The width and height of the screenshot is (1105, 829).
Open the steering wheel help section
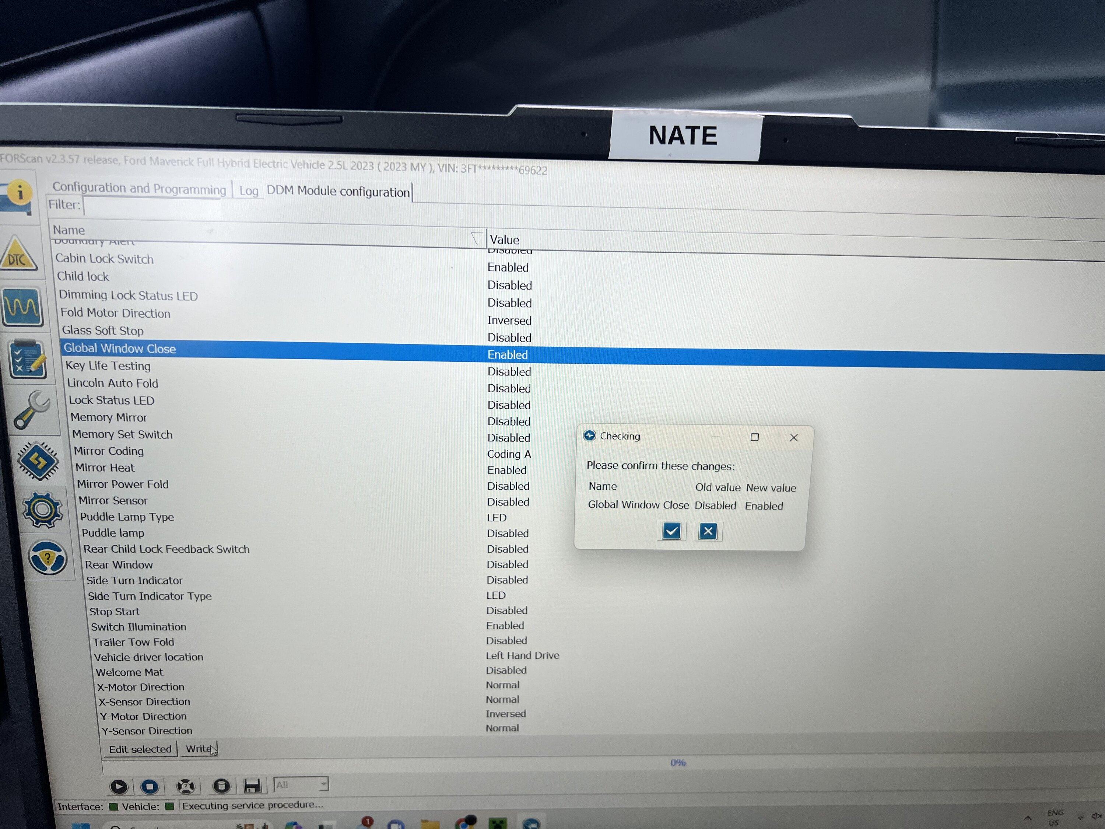click(48, 557)
